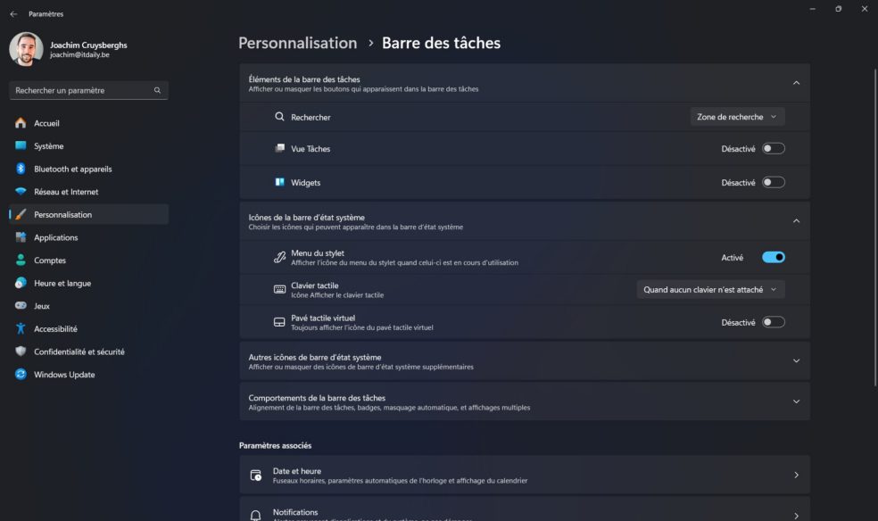Click the Jeux controller icon
Viewport: 878px width, 521px height.
click(x=21, y=305)
